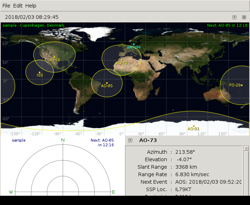
Task: Click the N compass label on polar plot
Action: 63,140
